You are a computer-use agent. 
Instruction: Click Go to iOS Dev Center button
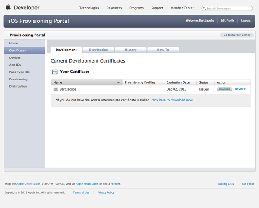point(237,35)
